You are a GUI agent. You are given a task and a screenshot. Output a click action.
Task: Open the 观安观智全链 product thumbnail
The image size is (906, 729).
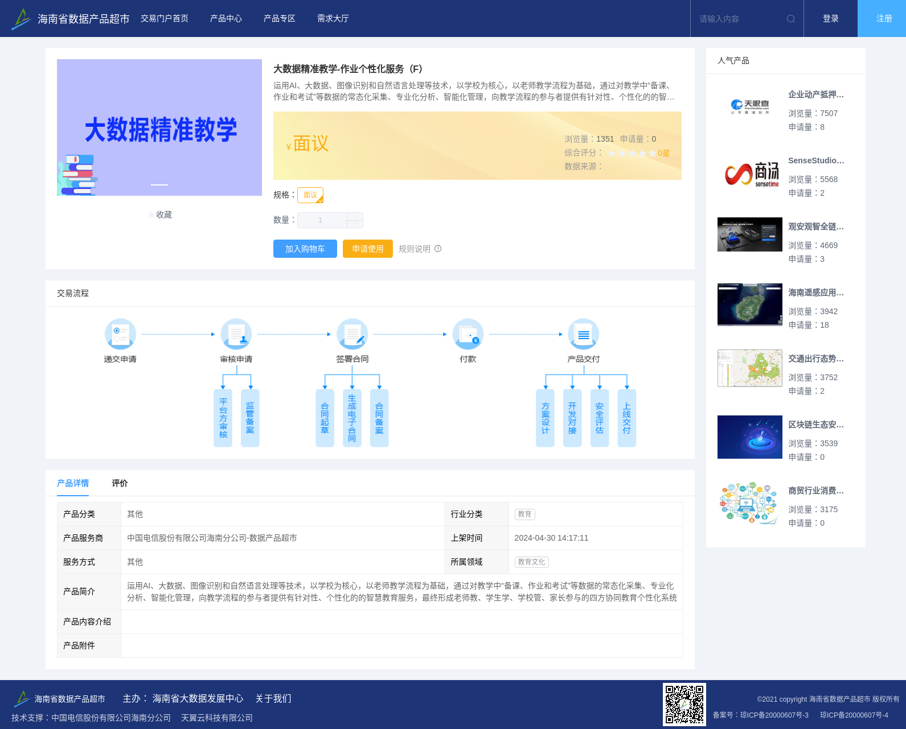(750, 234)
